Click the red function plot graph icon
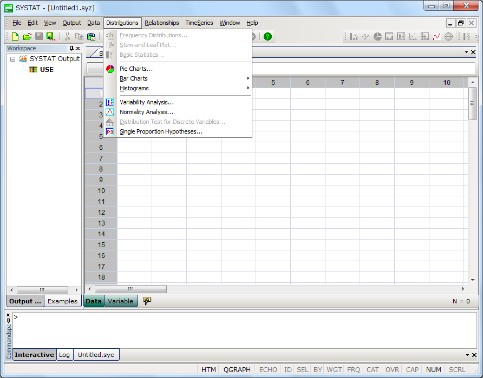The width and height of the screenshot is (483, 378). click(436, 37)
